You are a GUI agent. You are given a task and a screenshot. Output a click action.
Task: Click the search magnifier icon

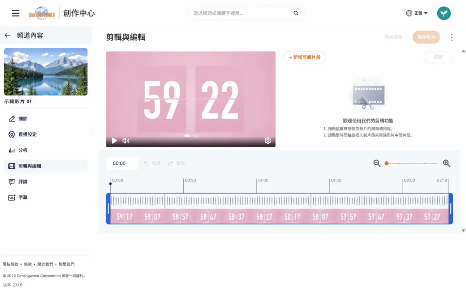click(296, 13)
